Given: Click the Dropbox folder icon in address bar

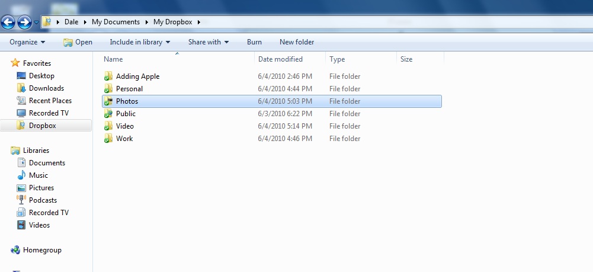Looking at the screenshot, I should pos(47,21).
